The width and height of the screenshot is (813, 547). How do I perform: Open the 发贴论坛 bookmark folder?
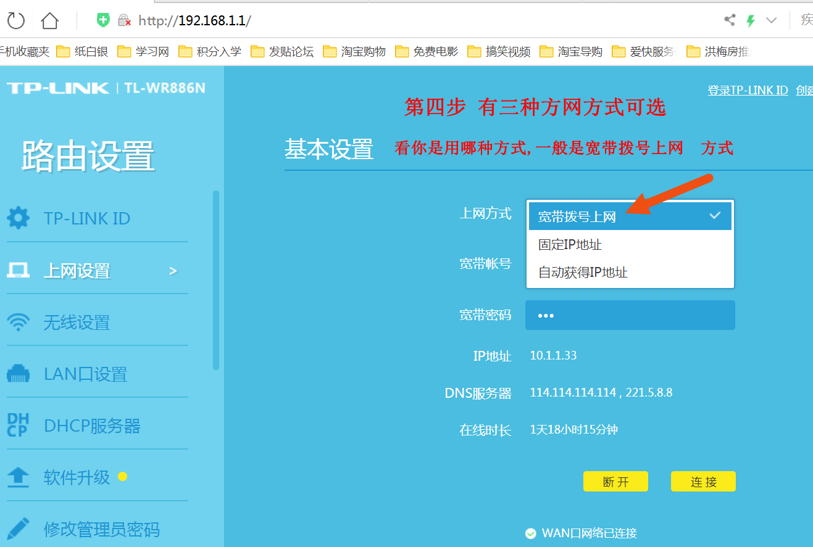pos(282,52)
